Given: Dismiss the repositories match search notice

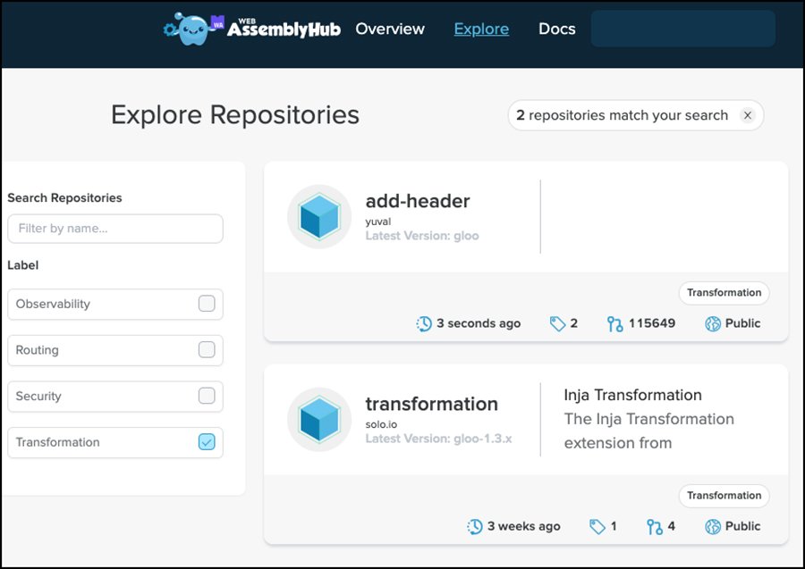Looking at the screenshot, I should [x=748, y=115].
